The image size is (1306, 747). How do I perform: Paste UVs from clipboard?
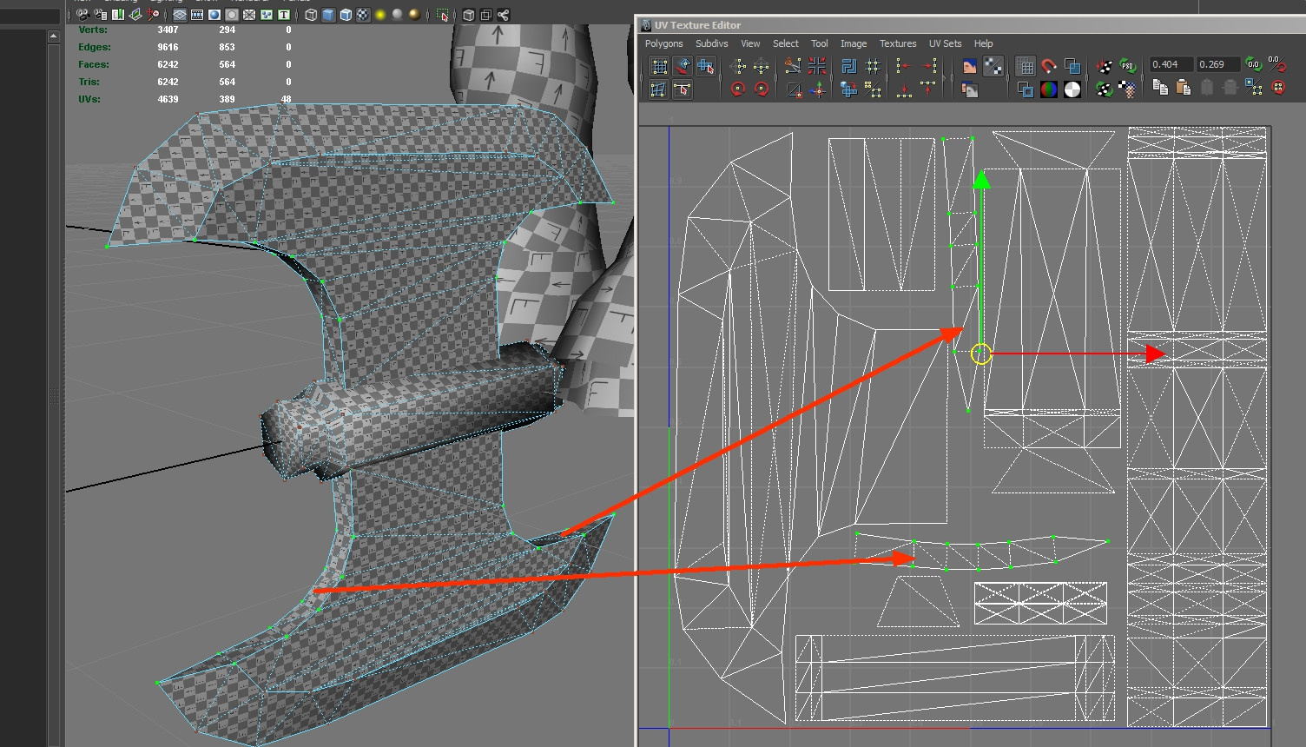tap(1183, 87)
